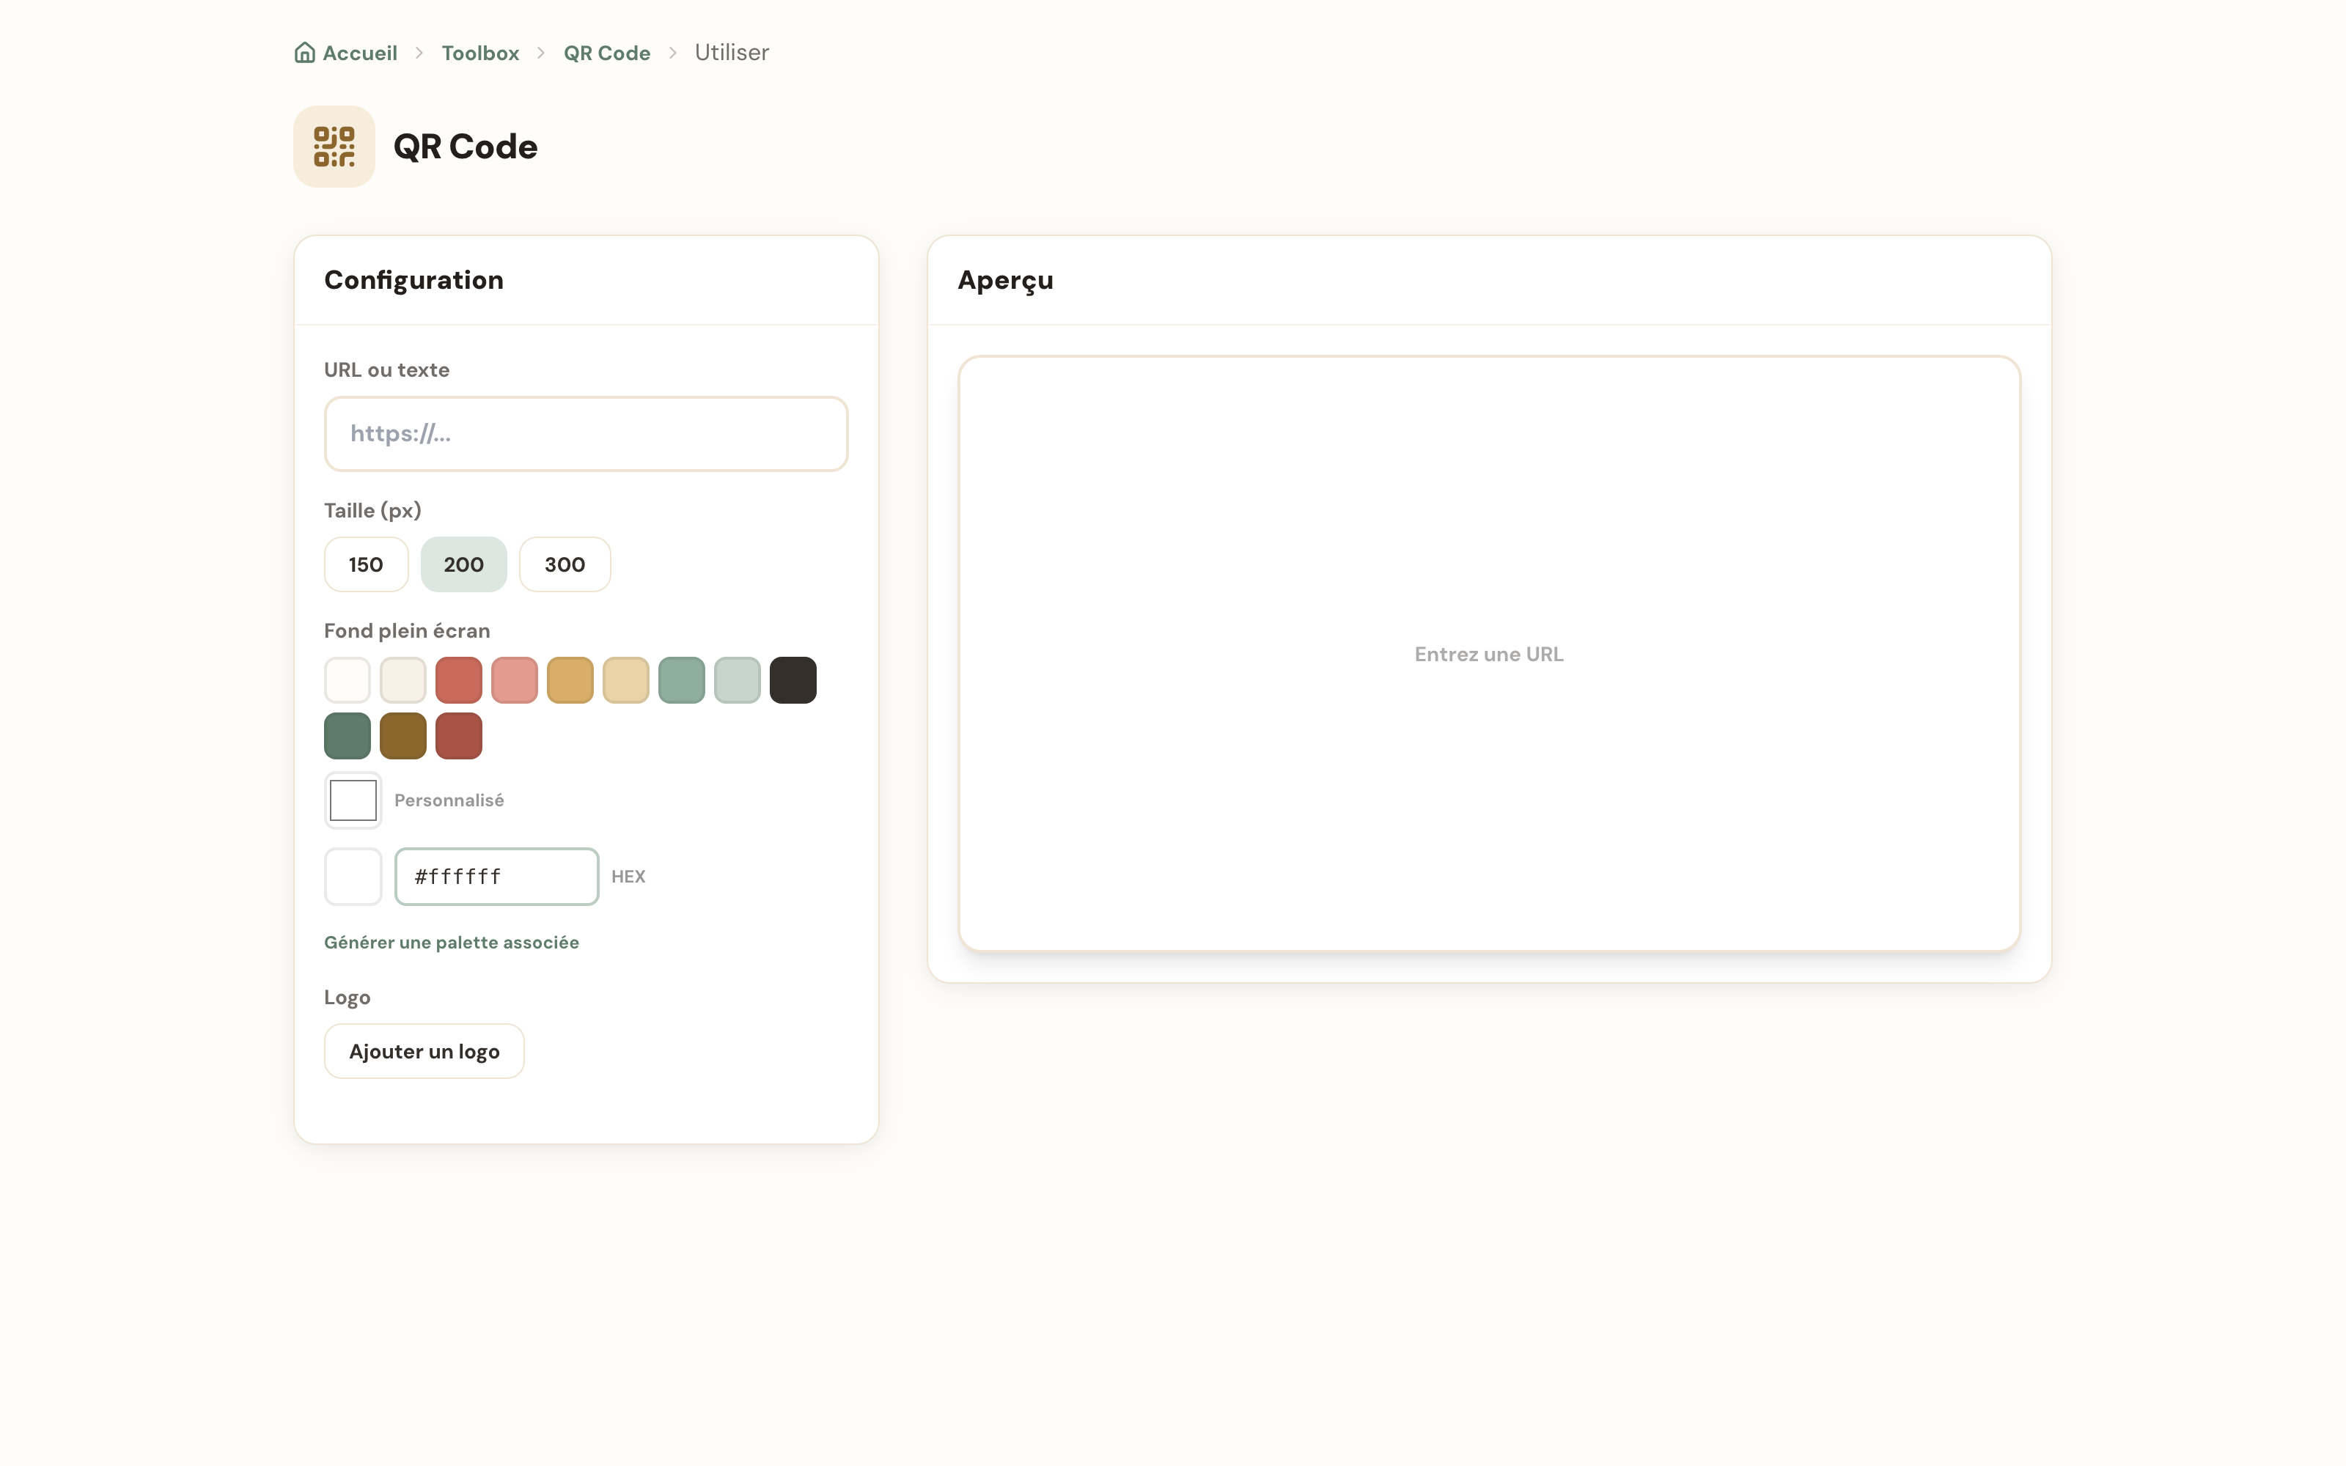
Task: Pick the dark green background swatch
Action: coord(347,736)
